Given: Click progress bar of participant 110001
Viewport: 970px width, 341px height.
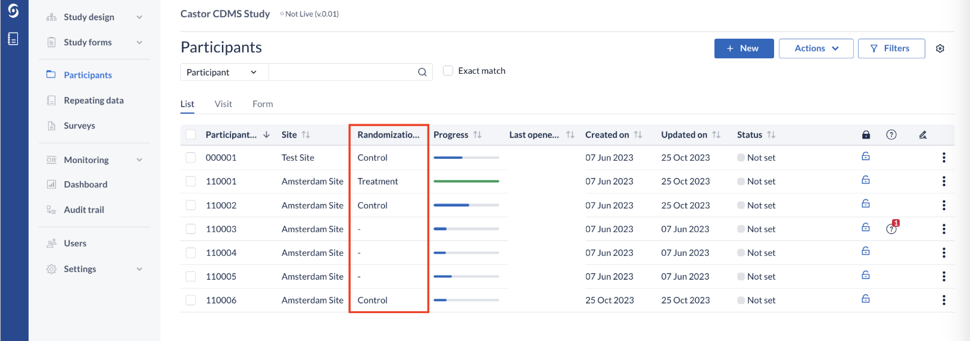Looking at the screenshot, I should (466, 182).
